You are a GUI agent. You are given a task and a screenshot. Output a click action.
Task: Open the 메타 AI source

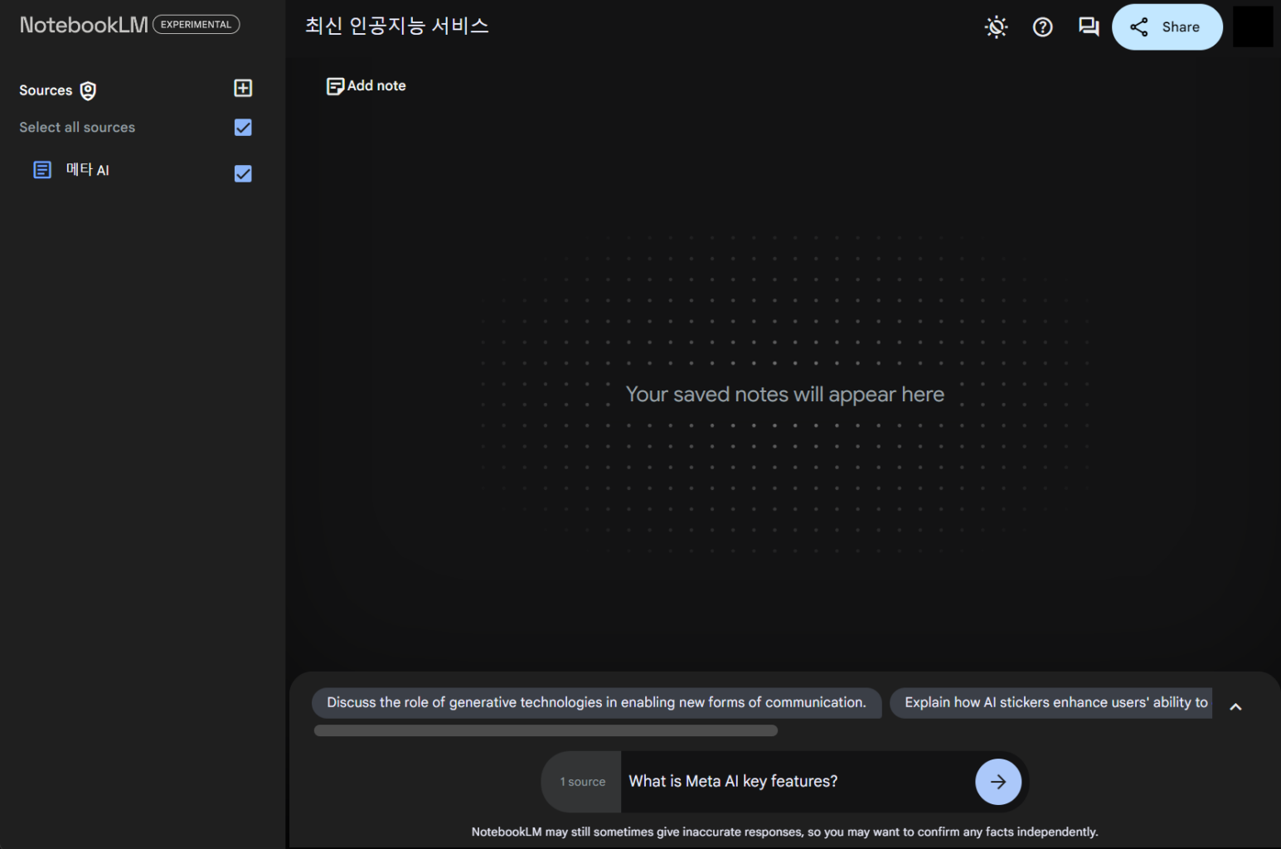pos(88,170)
